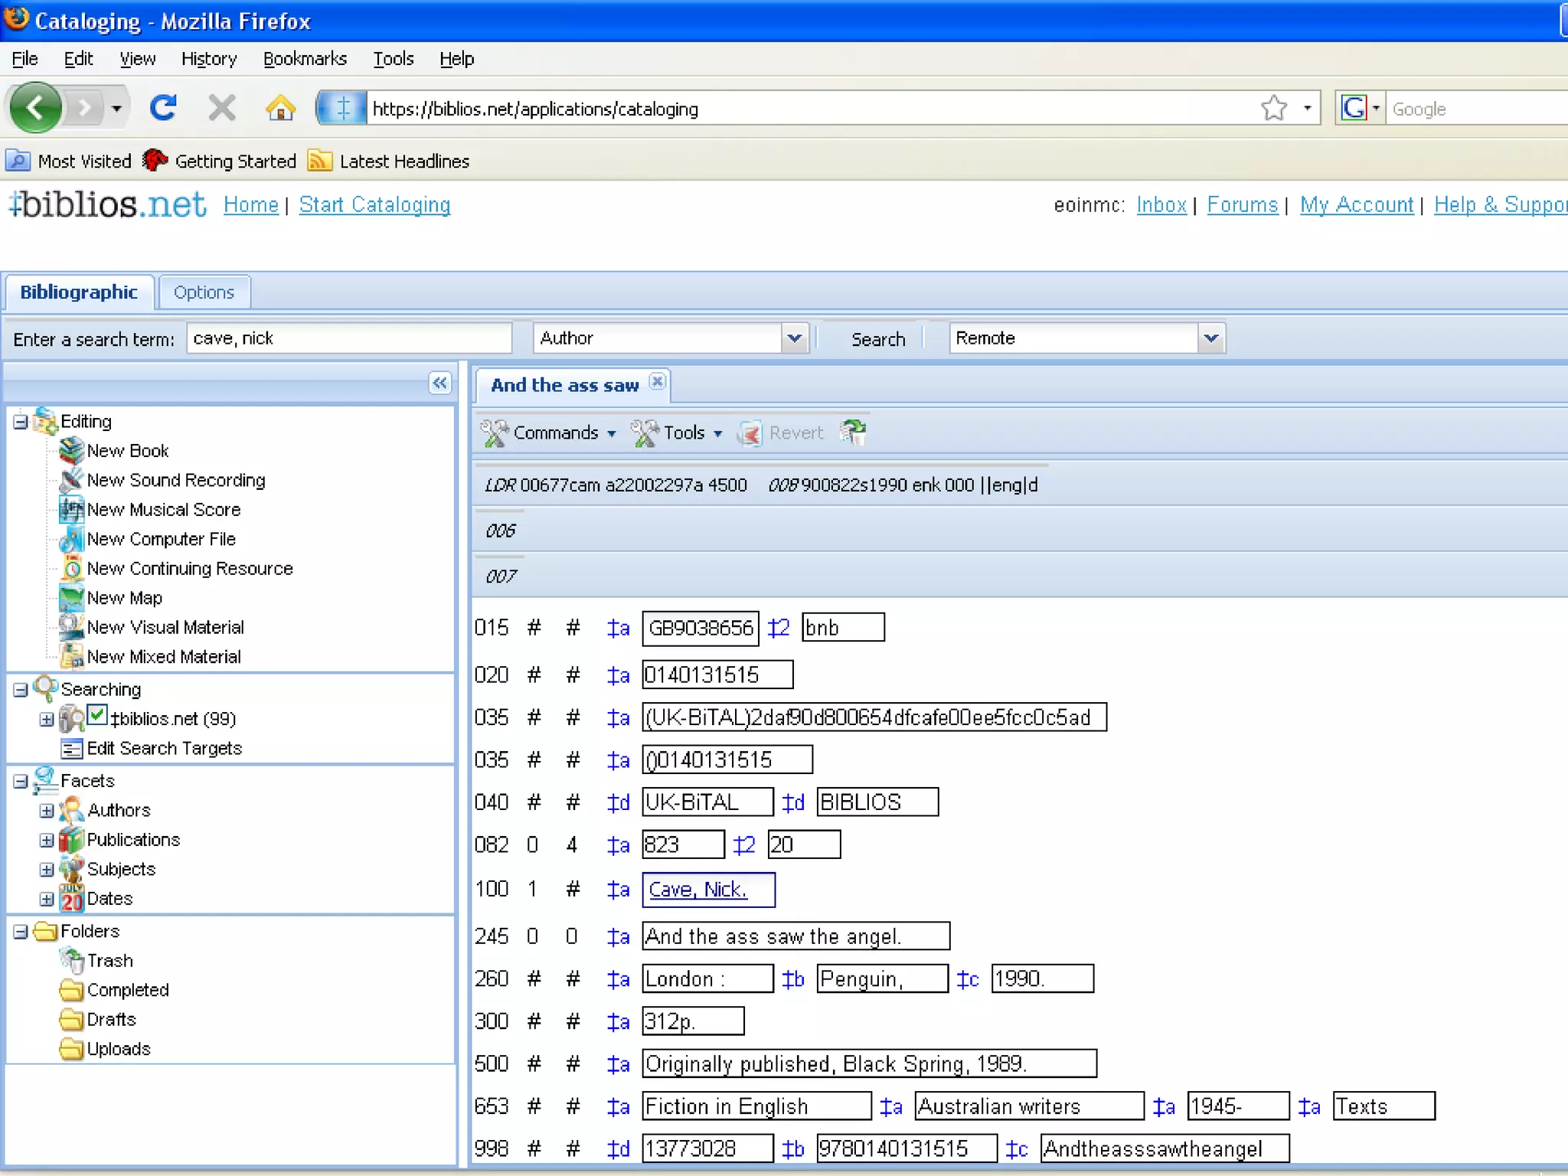Collapse the Editing tree section
1568x1176 pixels.
pyautogui.click(x=21, y=422)
